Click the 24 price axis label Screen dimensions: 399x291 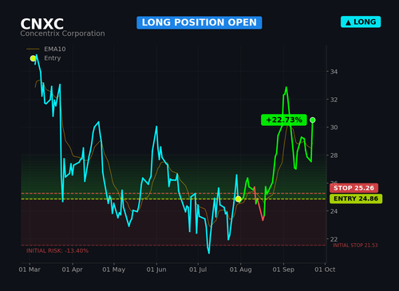click(334, 211)
